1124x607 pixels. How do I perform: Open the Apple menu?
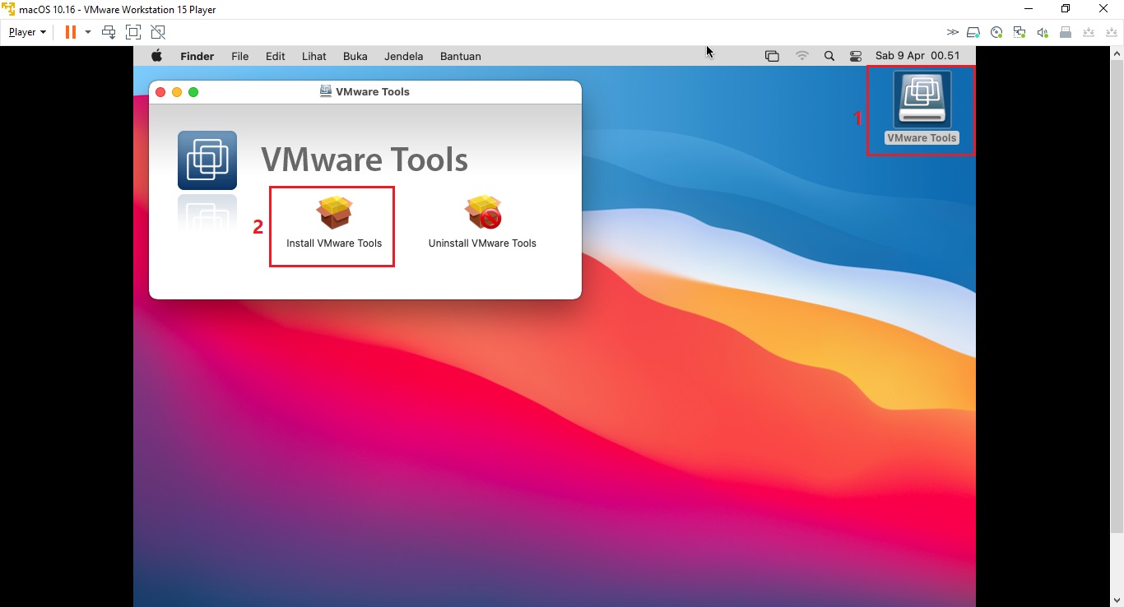156,56
